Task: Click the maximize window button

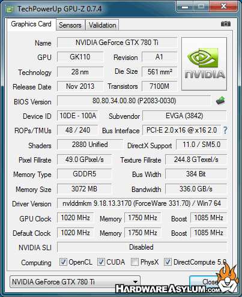Action: pos(201,7)
